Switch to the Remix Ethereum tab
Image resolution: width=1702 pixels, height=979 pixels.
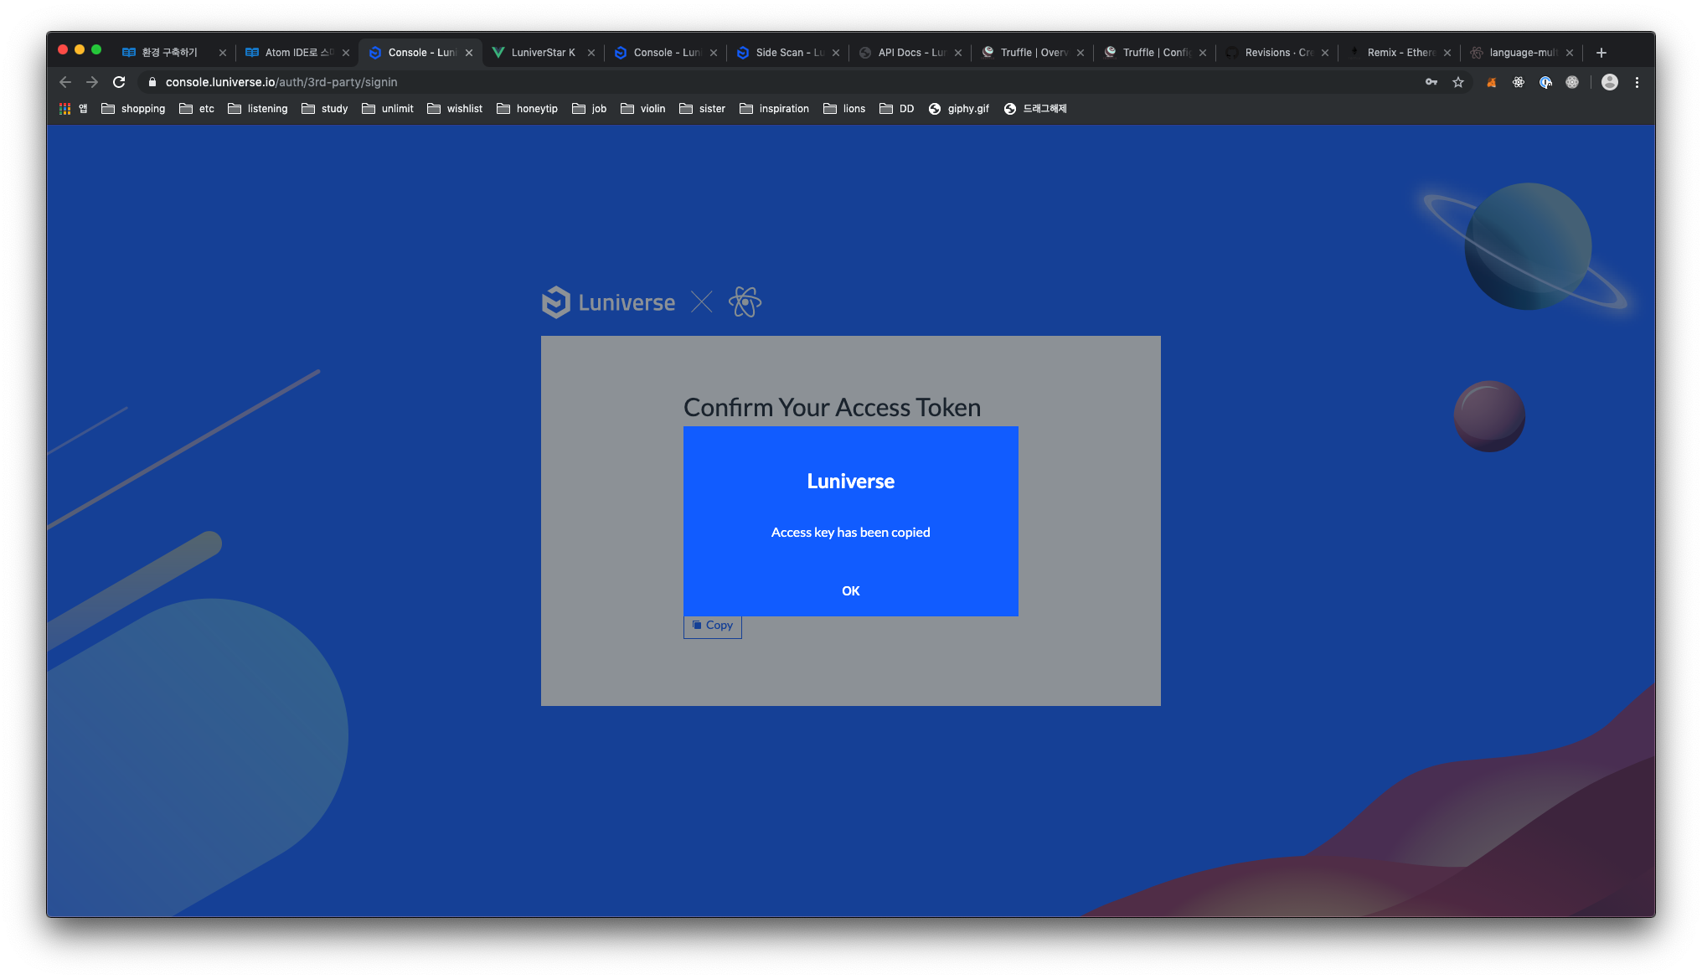pyautogui.click(x=1400, y=53)
